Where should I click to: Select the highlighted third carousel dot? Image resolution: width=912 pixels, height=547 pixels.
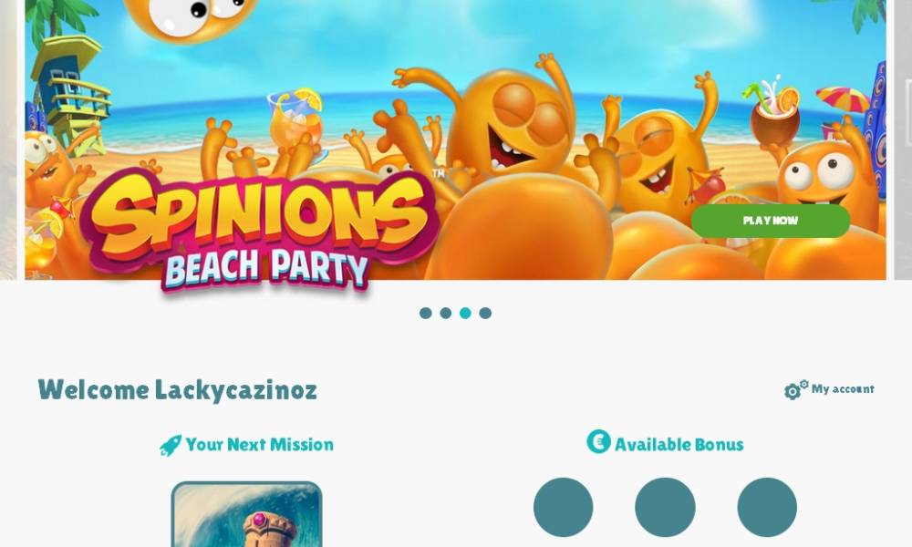coord(465,314)
